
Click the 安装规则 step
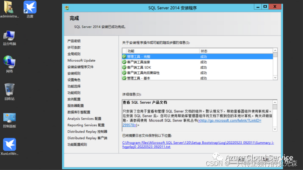pyautogui.click(x=74, y=73)
